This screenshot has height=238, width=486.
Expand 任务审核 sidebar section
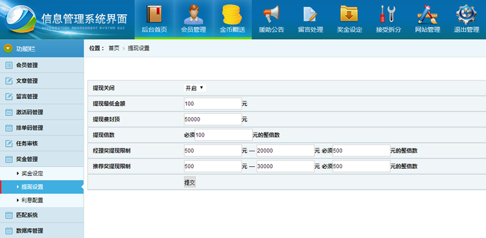[42, 144]
